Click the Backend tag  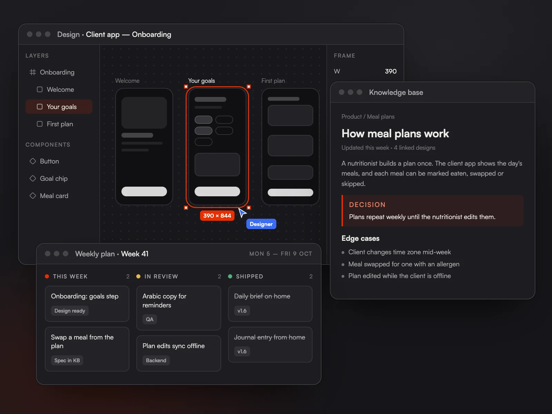pyautogui.click(x=156, y=360)
